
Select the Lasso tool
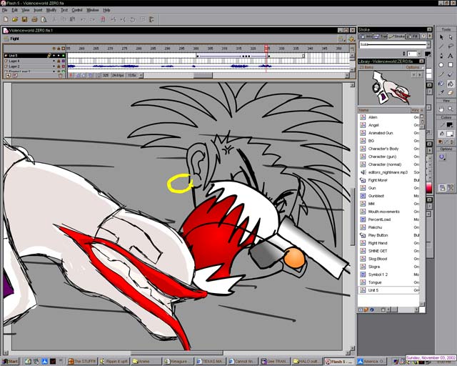[451, 46]
